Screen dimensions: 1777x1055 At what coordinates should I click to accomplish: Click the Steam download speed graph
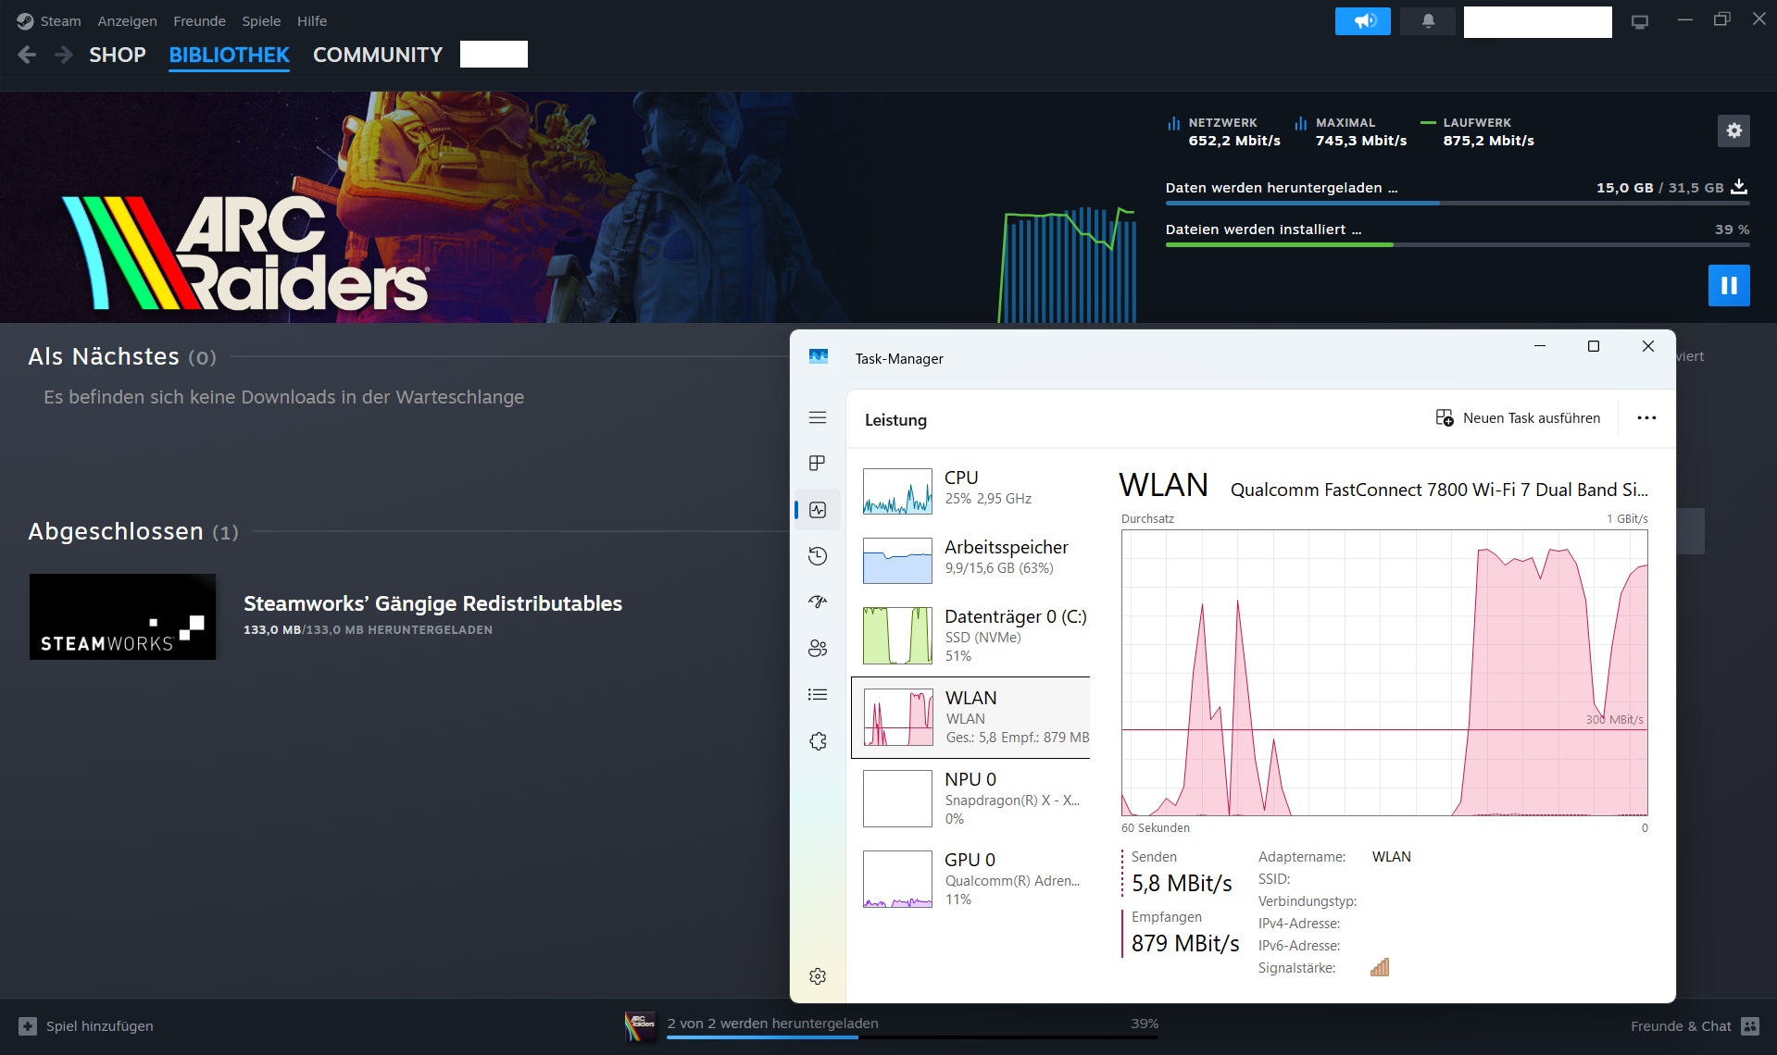1067,265
